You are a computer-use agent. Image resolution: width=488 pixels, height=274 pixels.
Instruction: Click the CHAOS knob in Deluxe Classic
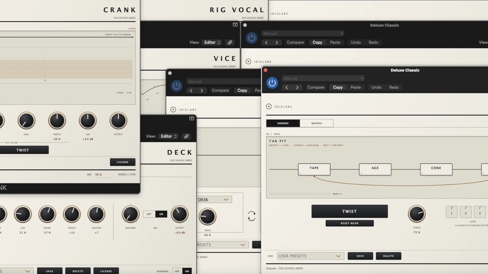pos(417,214)
